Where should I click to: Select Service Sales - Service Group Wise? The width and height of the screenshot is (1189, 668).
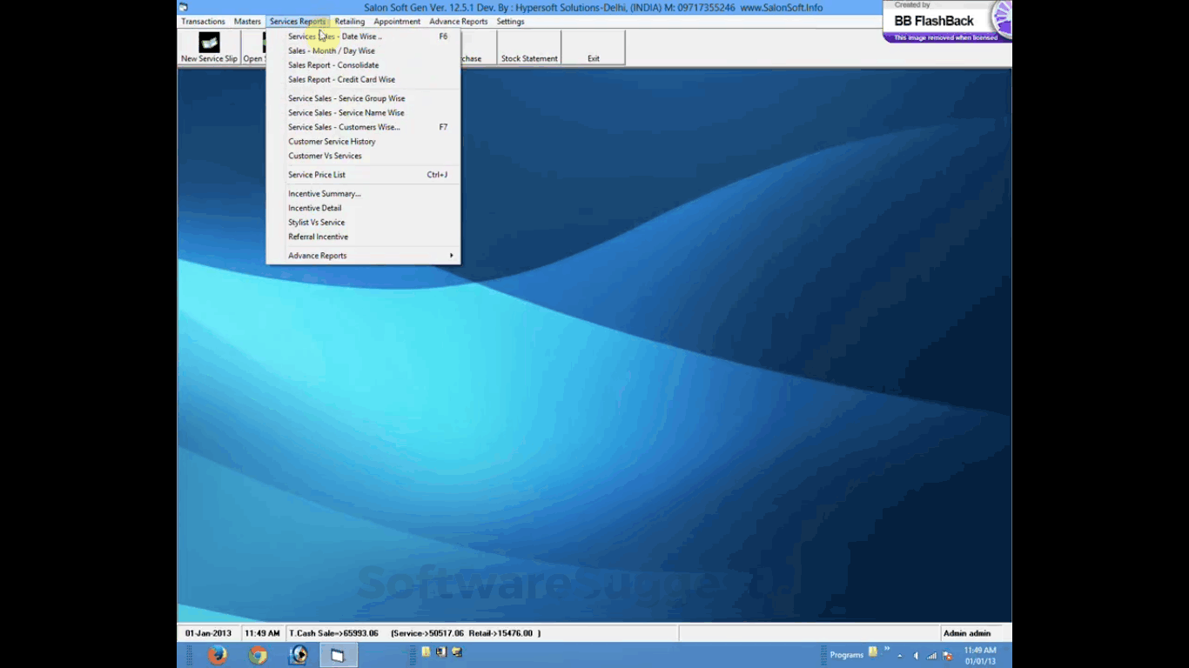[364, 98]
